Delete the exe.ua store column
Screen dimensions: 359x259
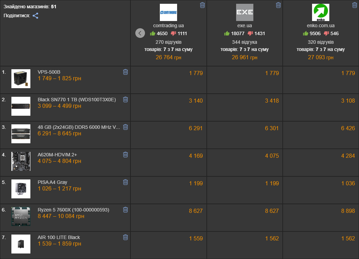point(279,5)
